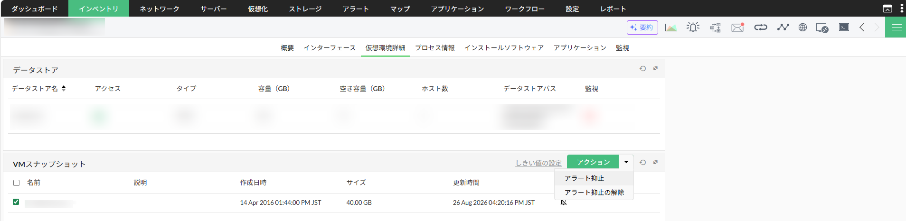The height and width of the screenshot is (221, 906).
Task: Open アラート in top navigation
Action: click(356, 9)
